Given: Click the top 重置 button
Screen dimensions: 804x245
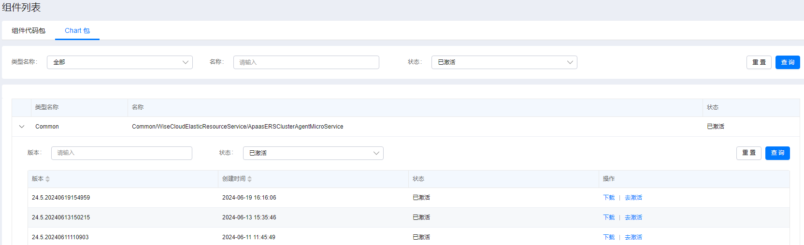Looking at the screenshot, I should pyautogui.click(x=759, y=62).
